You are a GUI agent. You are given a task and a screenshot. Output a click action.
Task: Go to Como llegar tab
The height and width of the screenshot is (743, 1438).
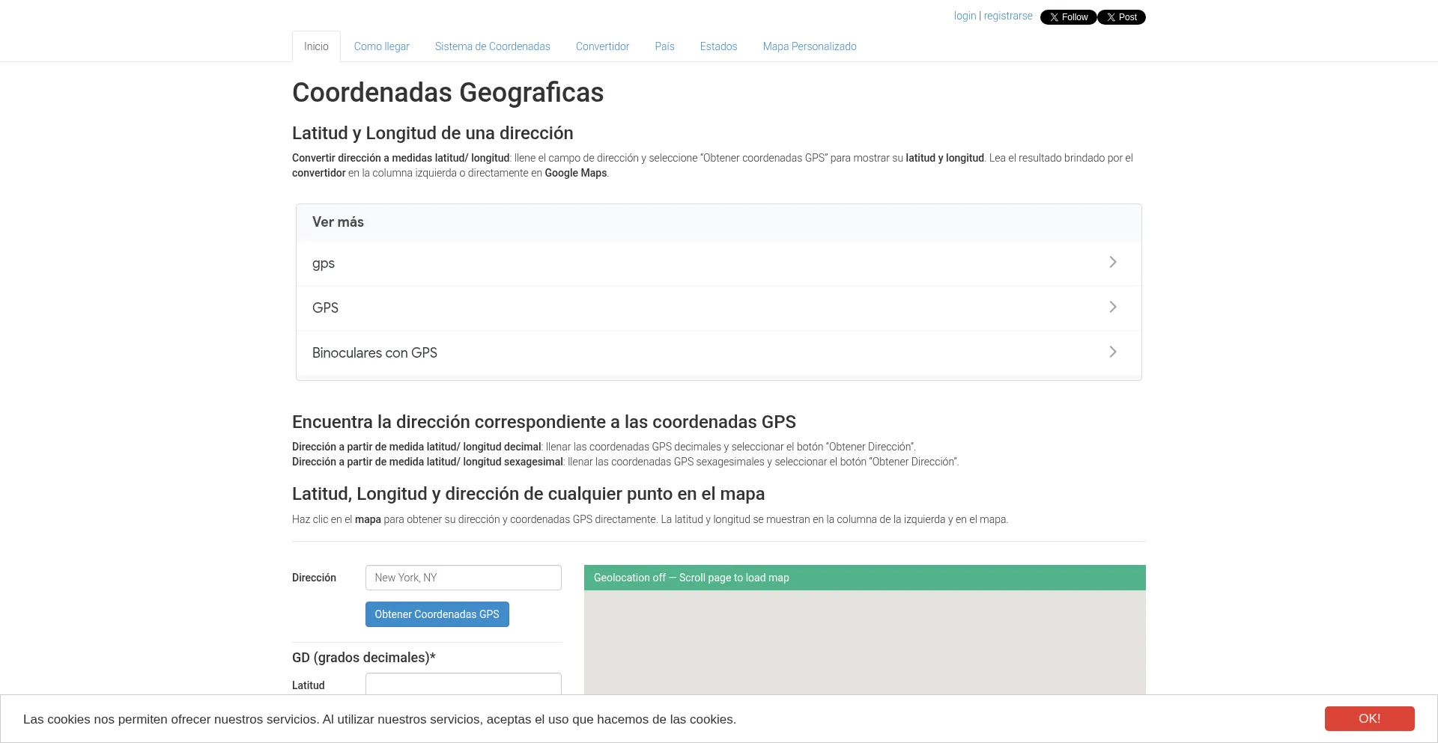tap(382, 46)
